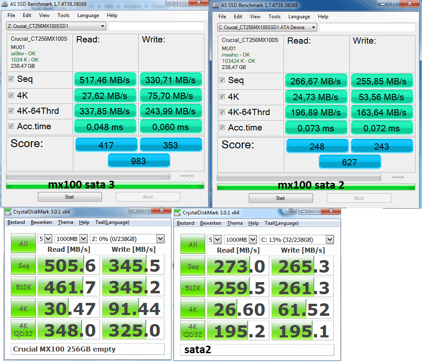Run 4K QD32 test in right CrystalDiskMark

click(193, 330)
